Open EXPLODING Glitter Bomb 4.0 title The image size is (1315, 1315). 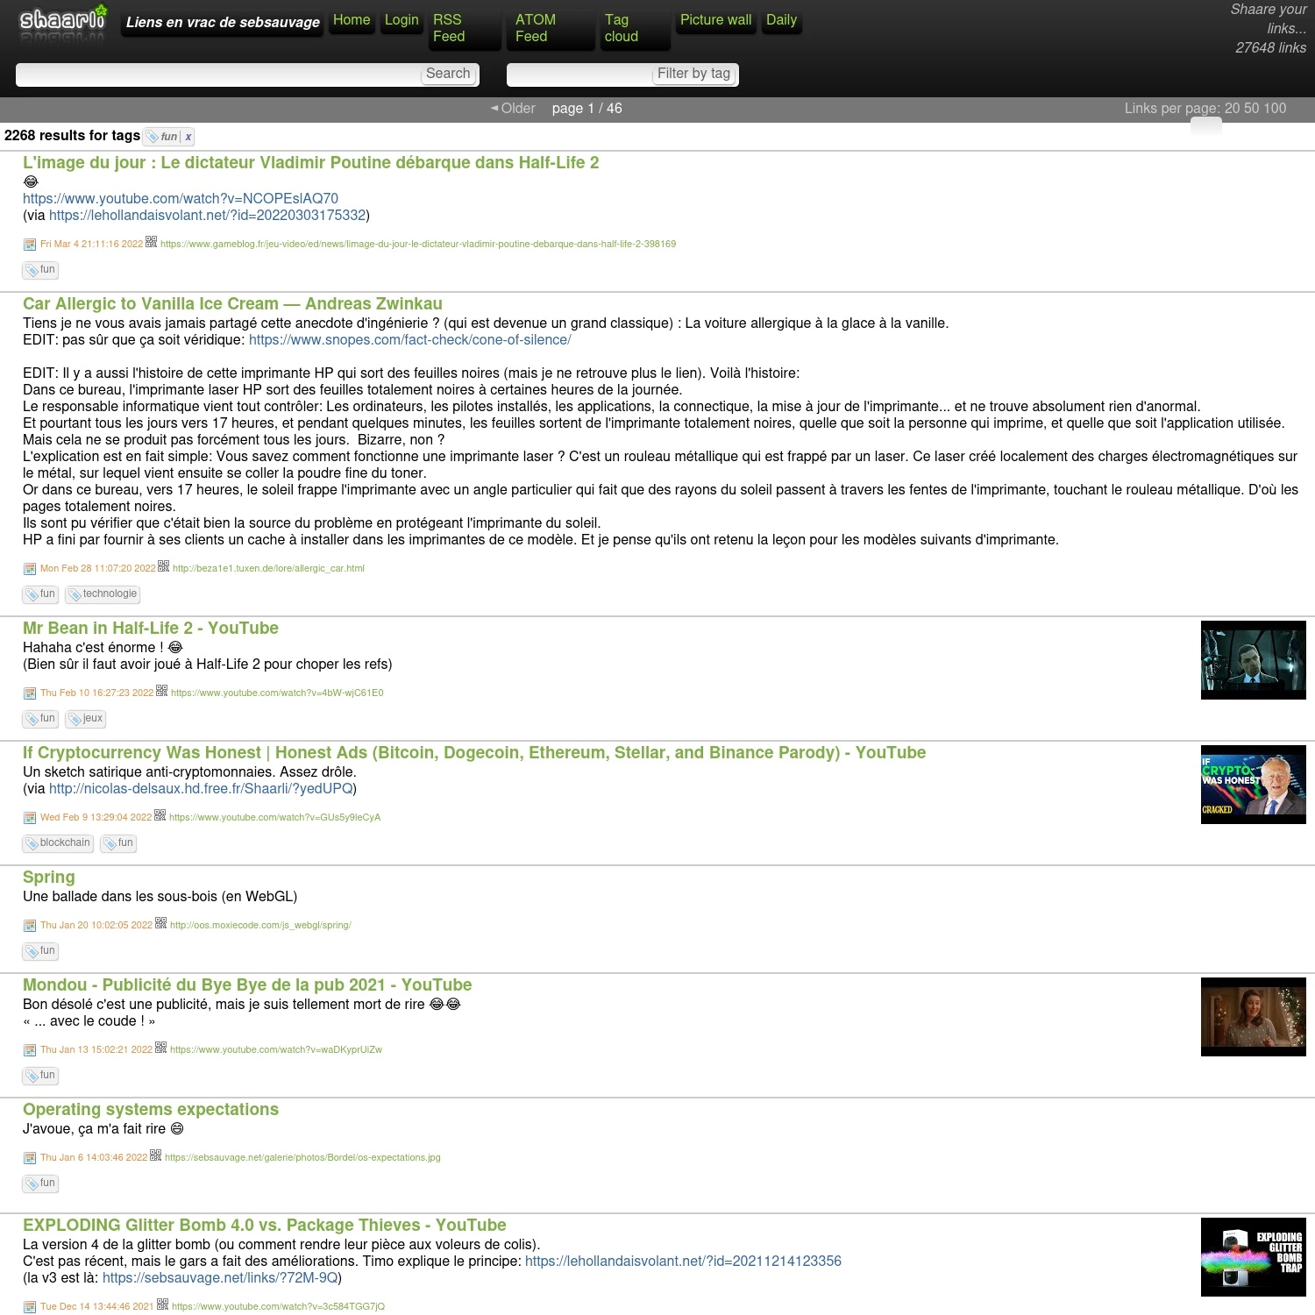pyautogui.click(x=265, y=1226)
